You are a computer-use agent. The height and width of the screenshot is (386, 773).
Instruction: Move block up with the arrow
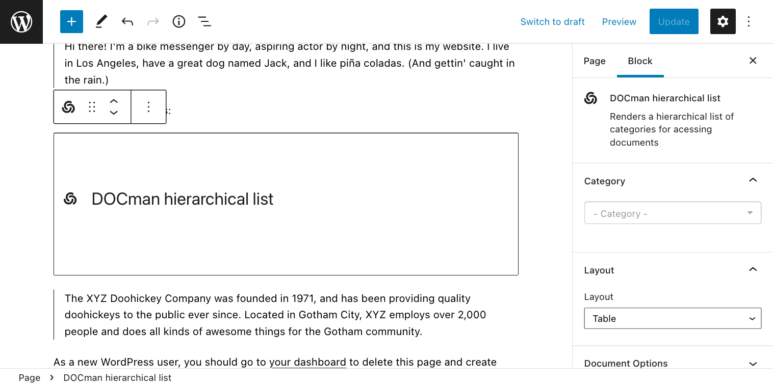tap(114, 101)
